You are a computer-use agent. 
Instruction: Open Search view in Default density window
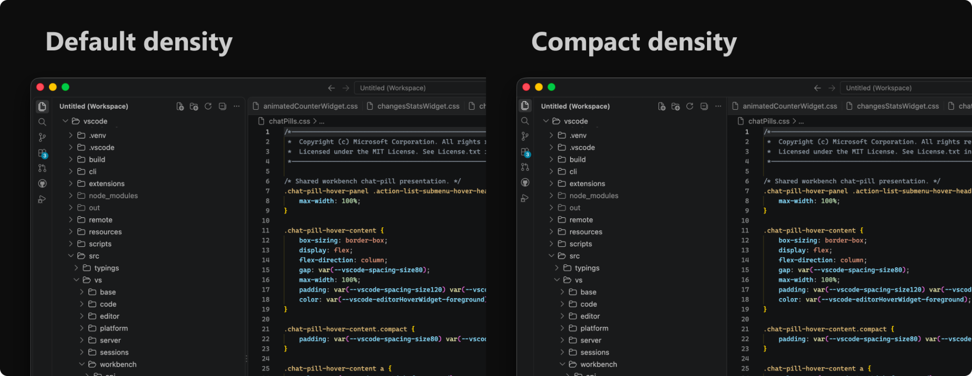[x=42, y=122]
